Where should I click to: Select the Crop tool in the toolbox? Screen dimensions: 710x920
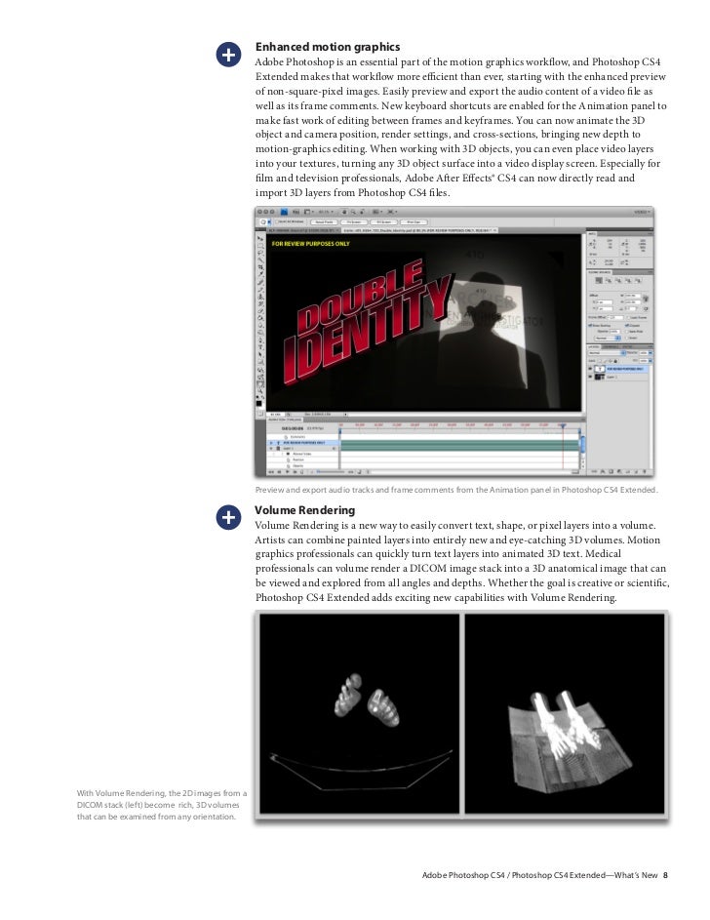pyautogui.click(x=261, y=265)
